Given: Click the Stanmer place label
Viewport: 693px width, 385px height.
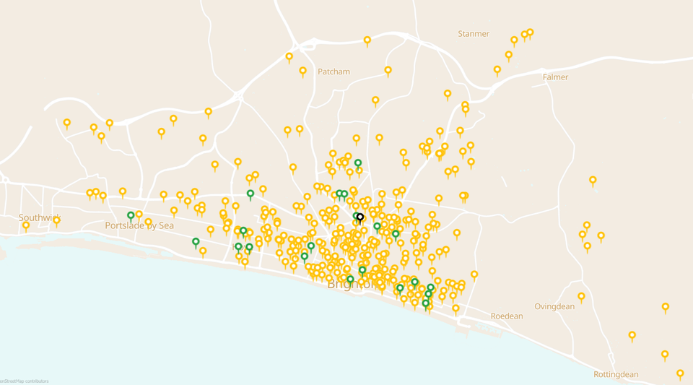Looking at the screenshot, I should click(474, 34).
